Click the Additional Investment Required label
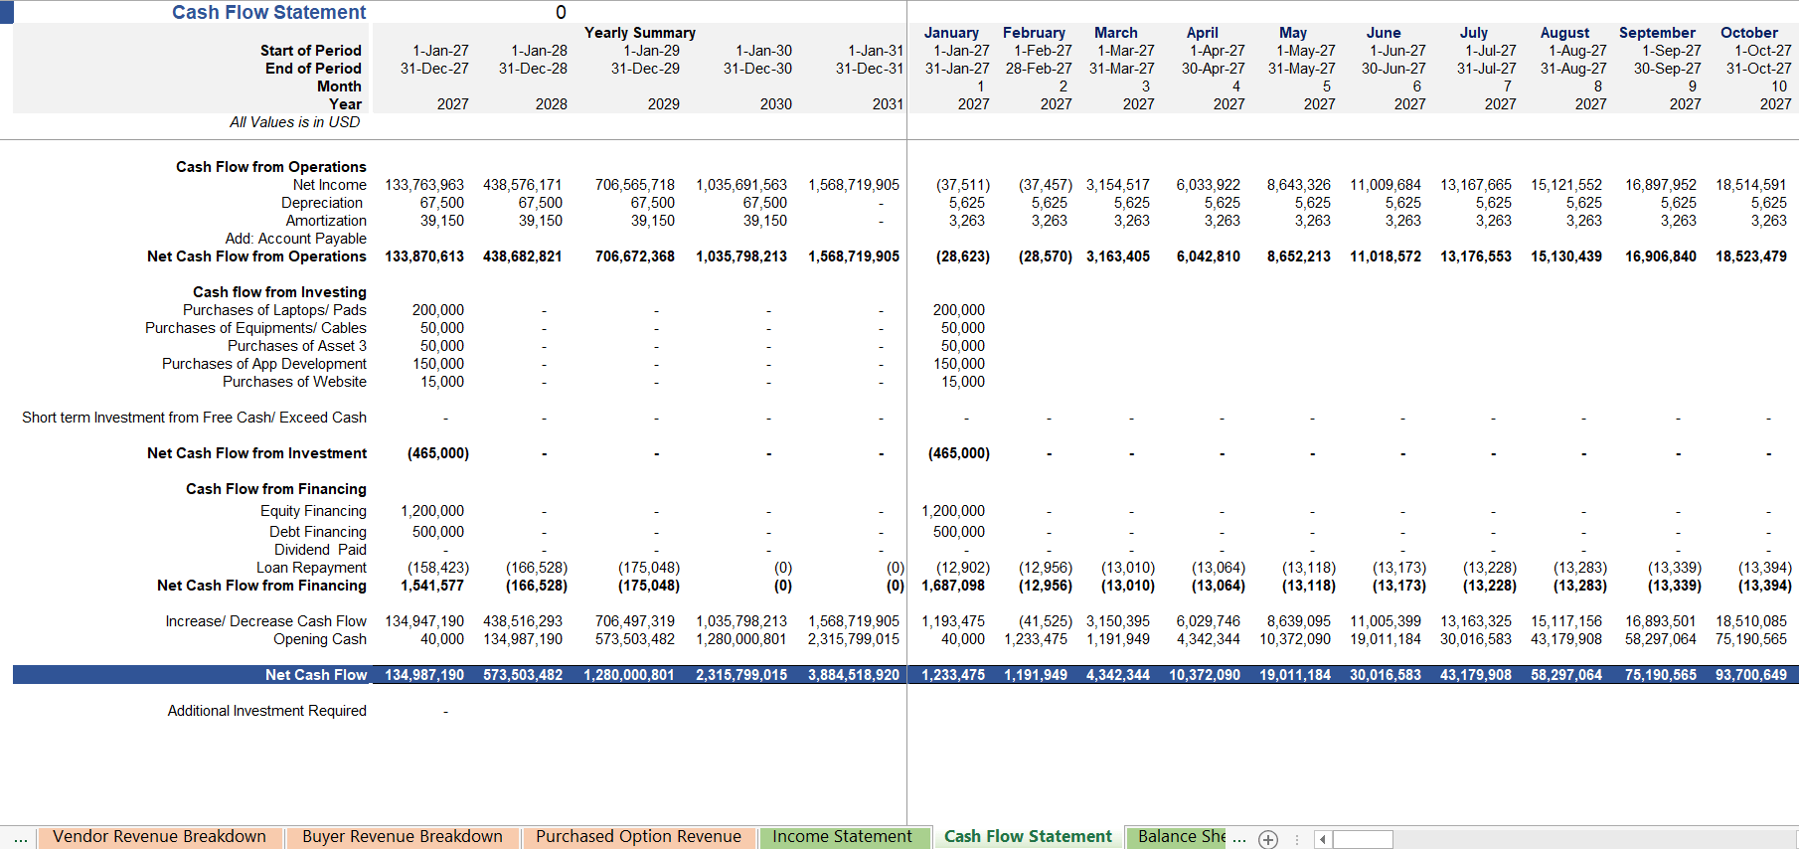 (267, 711)
